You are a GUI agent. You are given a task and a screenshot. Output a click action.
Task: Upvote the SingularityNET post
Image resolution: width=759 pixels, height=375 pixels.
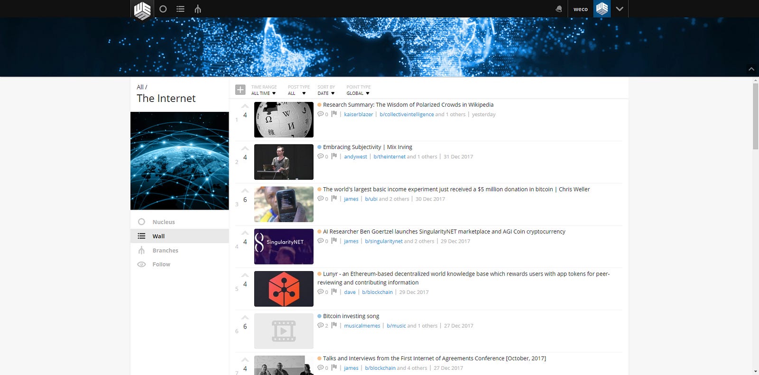[245, 233]
